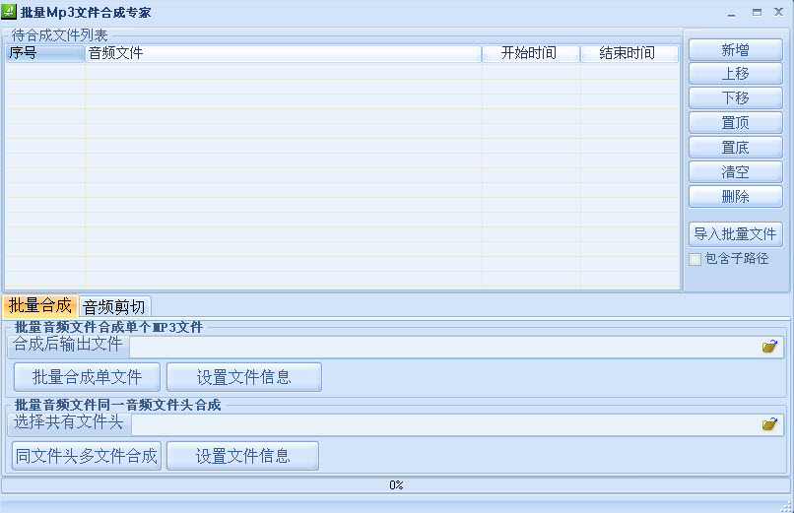Click the 音频文件 column header
This screenshot has width=794, height=513.
point(283,53)
